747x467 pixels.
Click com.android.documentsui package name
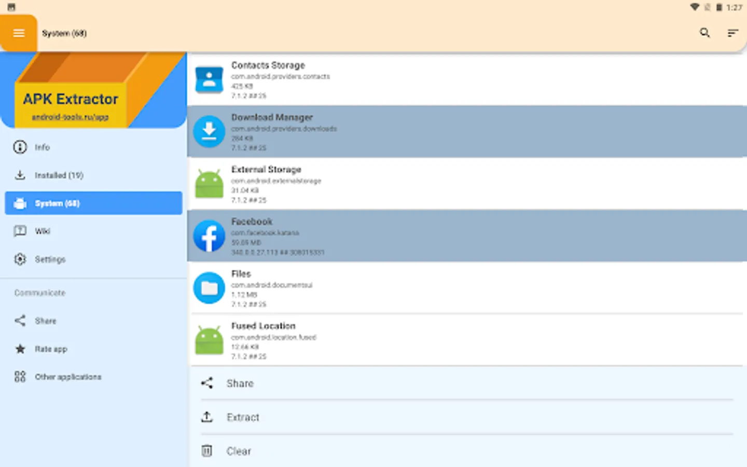tap(272, 285)
